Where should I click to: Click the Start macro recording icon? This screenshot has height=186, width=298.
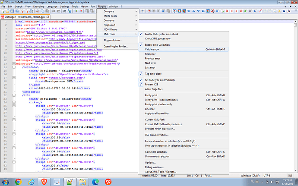(x=149, y=11)
